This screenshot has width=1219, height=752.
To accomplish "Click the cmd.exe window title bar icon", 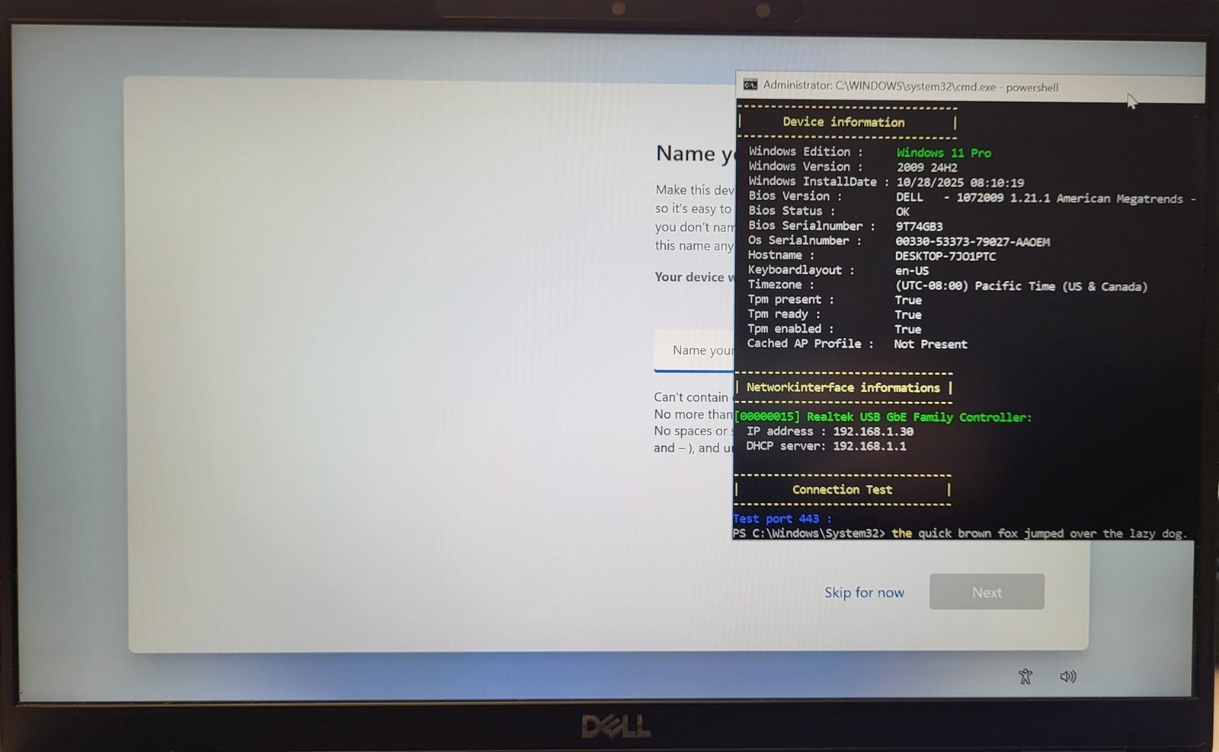I will 750,85.
